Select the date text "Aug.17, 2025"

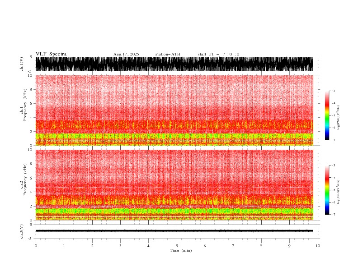click(126, 54)
